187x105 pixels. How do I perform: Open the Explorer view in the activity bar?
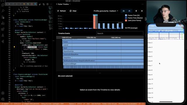[3, 5]
